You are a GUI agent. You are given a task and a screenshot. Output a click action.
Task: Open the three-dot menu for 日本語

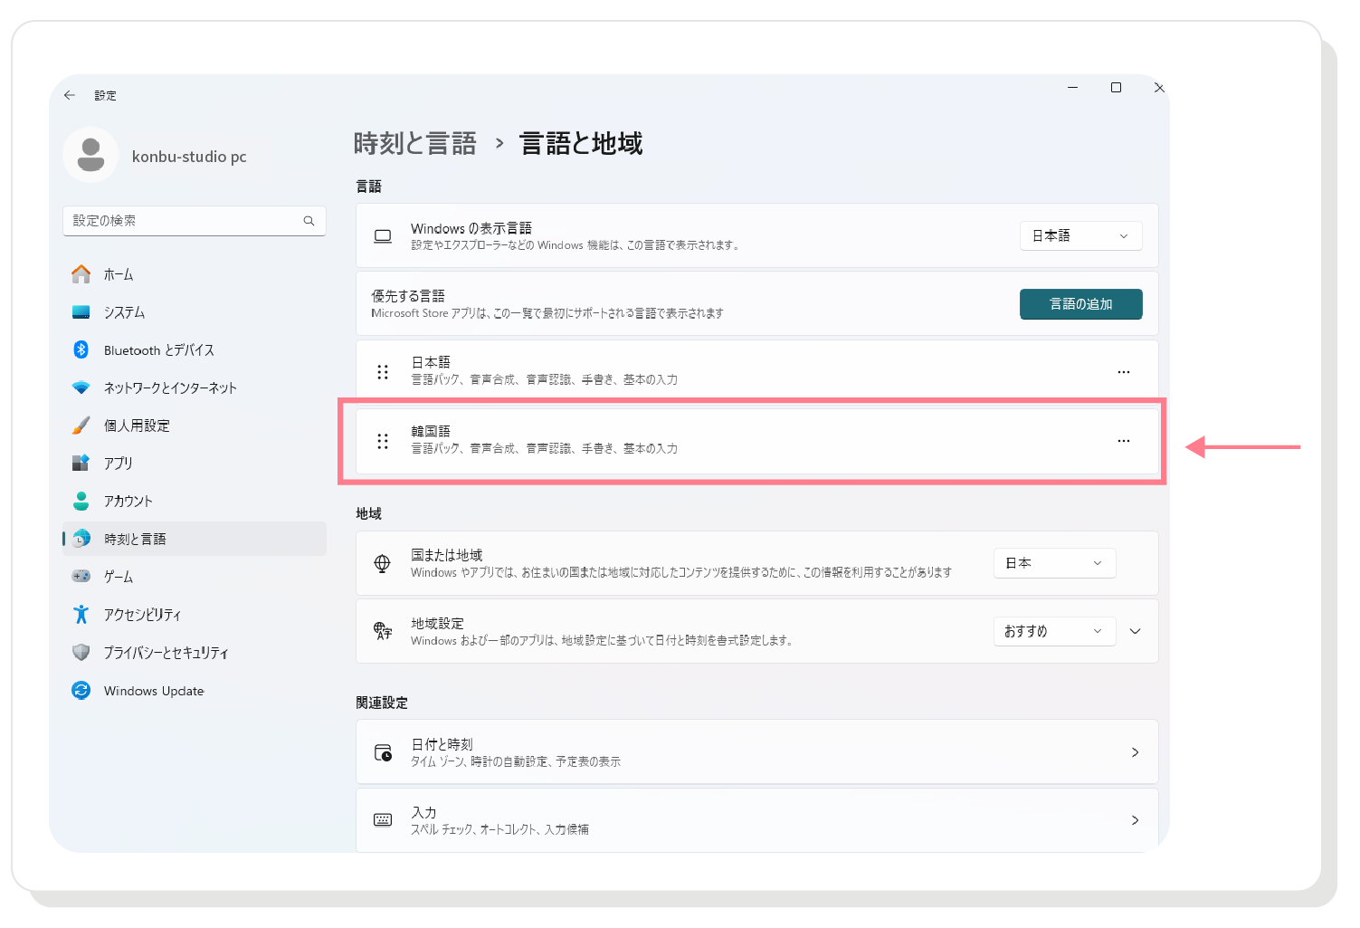[1123, 372]
